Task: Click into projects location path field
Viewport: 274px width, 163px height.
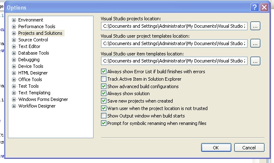Action: pyautogui.click(x=174, y=26)
